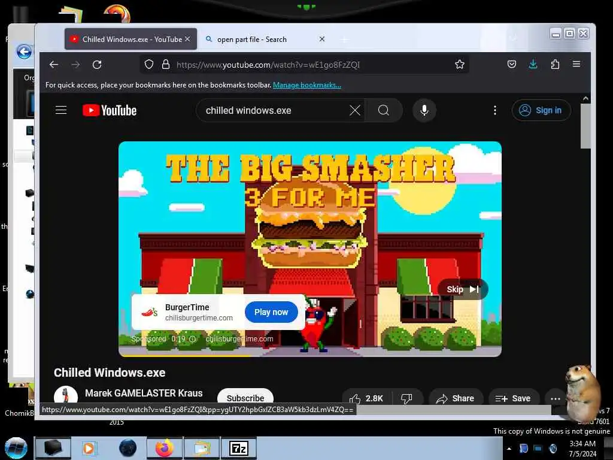
Task: Start voice search with microphone
Action: (x=424, y=110)
